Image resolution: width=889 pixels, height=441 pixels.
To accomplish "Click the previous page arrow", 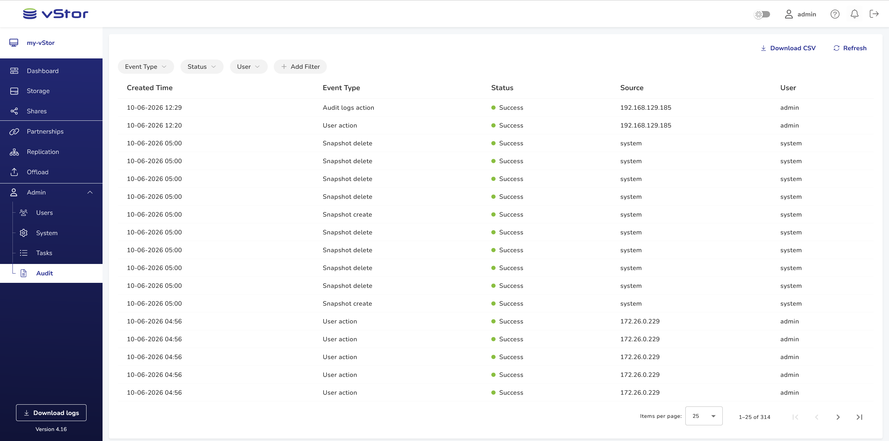I will coord(817,417).
